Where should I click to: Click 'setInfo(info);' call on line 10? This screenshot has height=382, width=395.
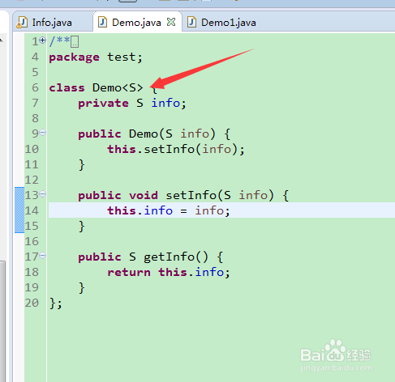pyautogui.click(x=194, y=150)
